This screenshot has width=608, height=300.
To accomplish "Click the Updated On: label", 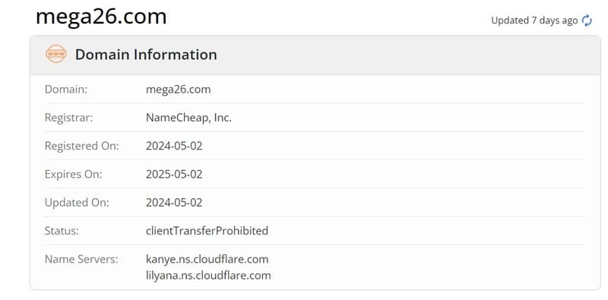I will 77,202.
